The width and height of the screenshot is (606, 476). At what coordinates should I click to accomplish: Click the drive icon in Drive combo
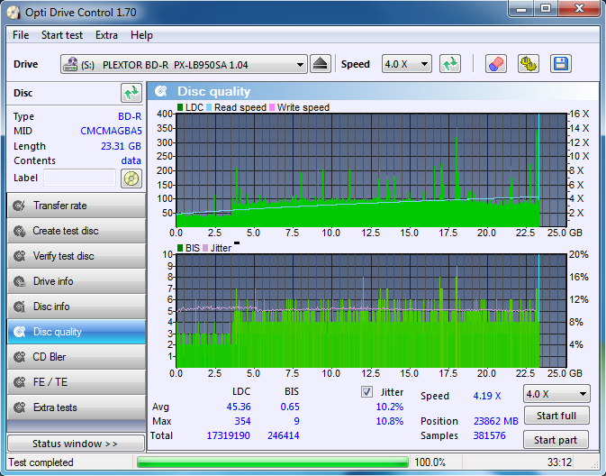(70, 64)
